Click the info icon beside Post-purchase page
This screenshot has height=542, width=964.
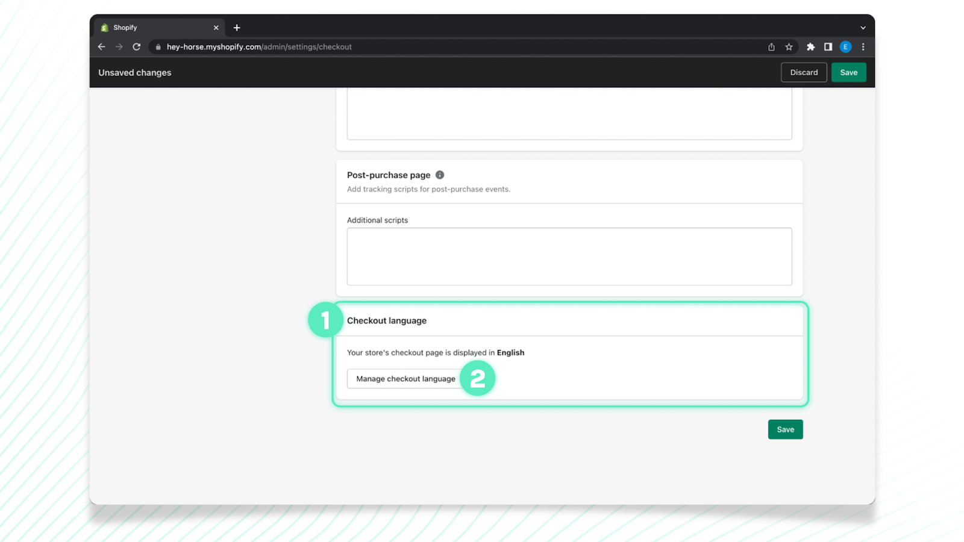tap(439, 175)
